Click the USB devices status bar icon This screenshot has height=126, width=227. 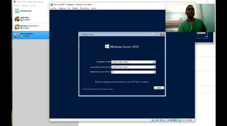163,120
